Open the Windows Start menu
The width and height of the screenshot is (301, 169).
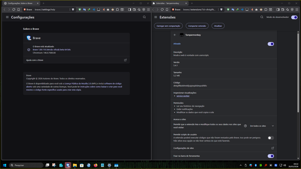click(4, 165)
